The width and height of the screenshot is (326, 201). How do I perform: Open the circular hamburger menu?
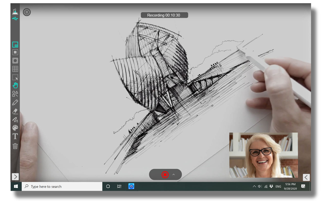tap(27, 12)
